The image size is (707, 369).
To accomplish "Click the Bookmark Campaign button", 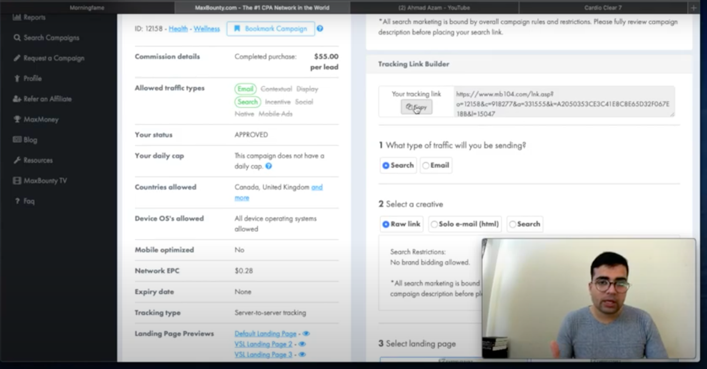I will (x=271, y=29).
